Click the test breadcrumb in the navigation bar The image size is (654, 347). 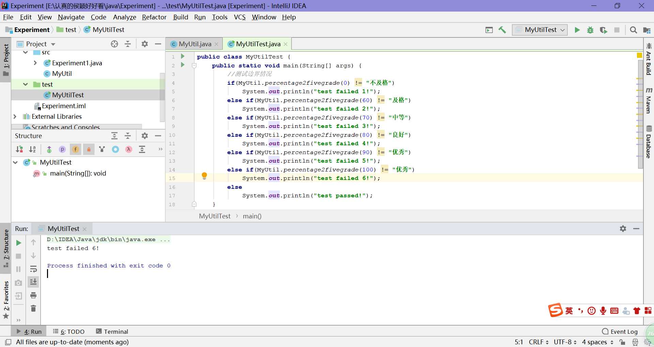click(67, 30)
